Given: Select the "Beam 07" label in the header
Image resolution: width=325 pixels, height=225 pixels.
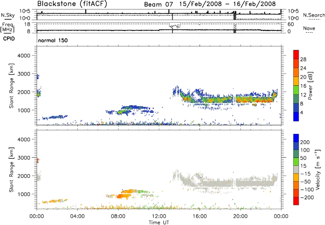Looking at the screenshot, I should tap(158, 4).
